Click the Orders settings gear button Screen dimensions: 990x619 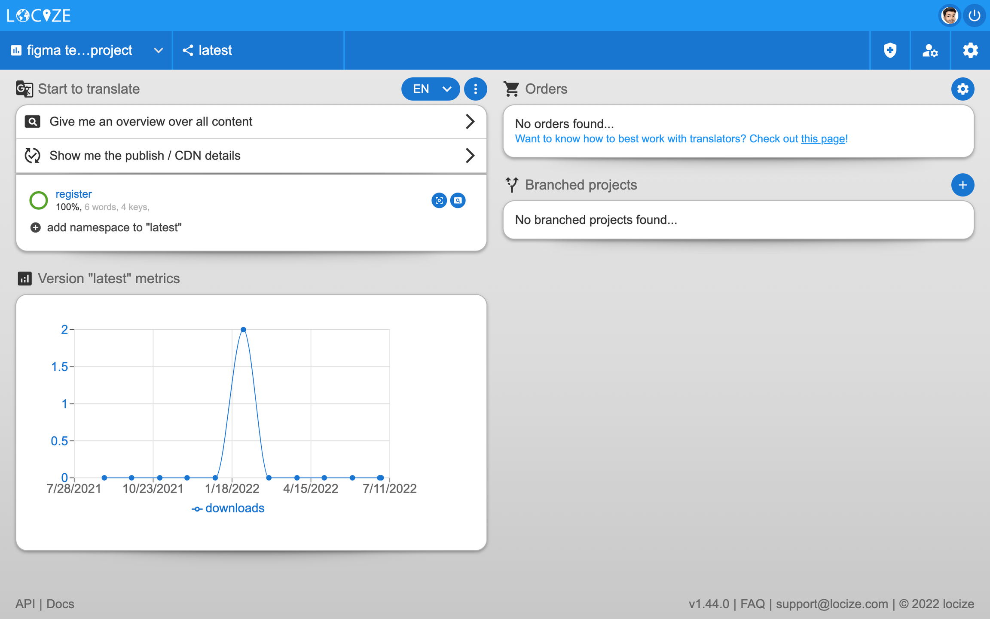point(962,89)
